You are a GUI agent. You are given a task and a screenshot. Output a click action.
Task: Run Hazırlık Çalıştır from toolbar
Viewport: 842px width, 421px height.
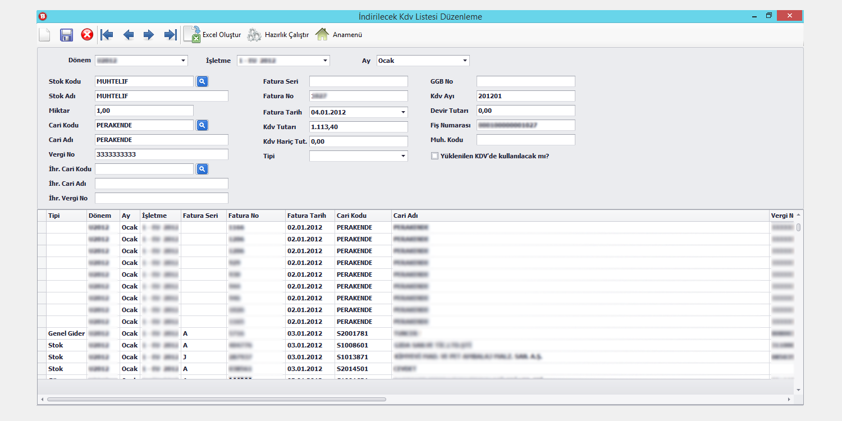pos(278,35)
